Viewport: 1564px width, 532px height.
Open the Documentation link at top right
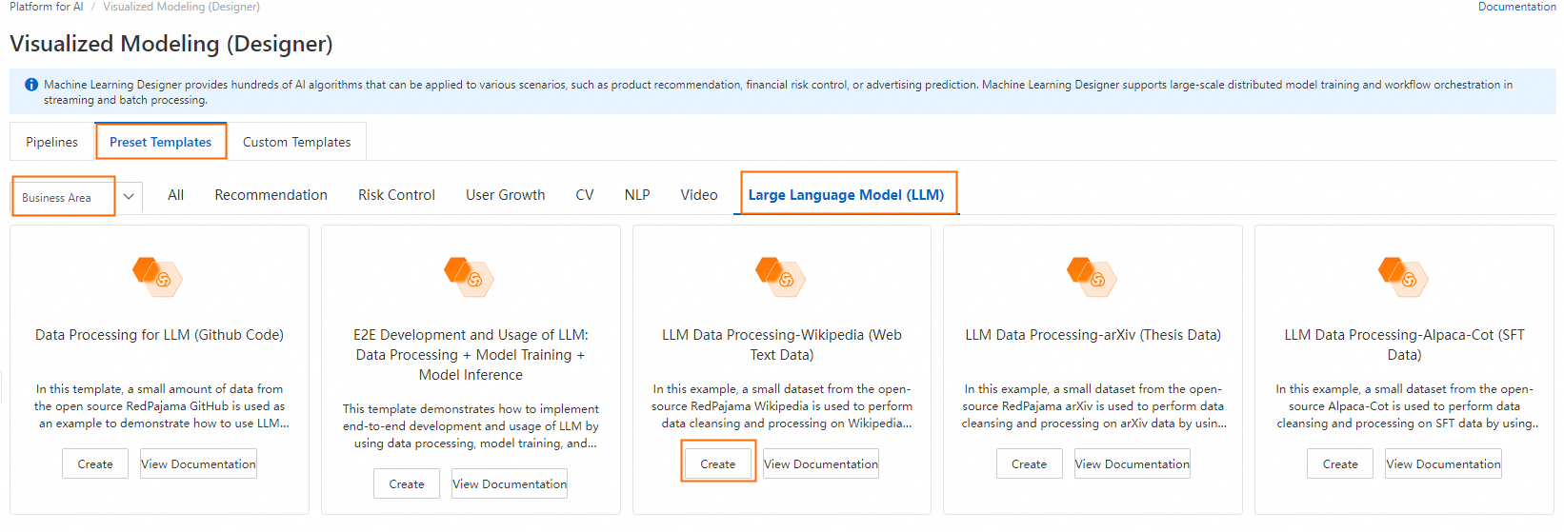(1516, 7)
